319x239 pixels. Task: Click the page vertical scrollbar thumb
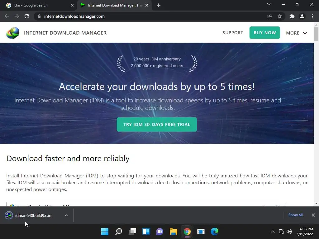(317, 34)
